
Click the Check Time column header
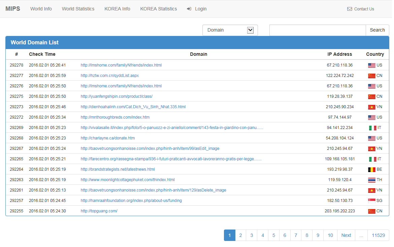click(x=42, y=54)
